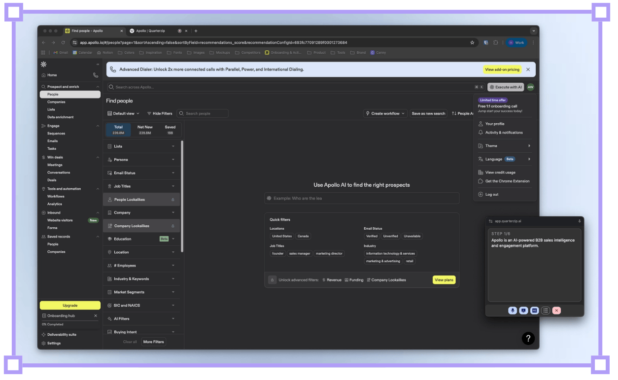The height and width of the screenshot is (380, 618).
Task: Click the Apollo logo in the sidebar
Action: (x=43, y=64)
